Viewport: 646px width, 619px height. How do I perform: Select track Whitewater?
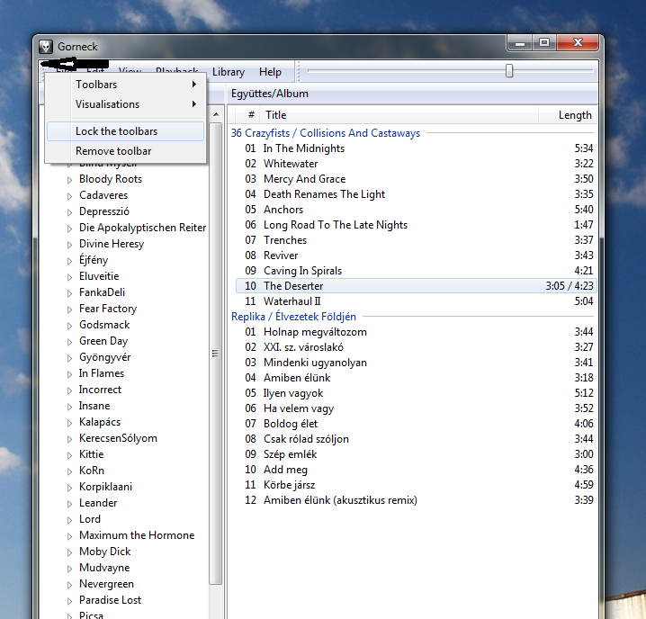coord(416,164)
